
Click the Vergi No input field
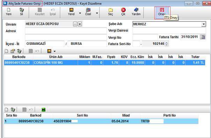click(x=145, y=37)
